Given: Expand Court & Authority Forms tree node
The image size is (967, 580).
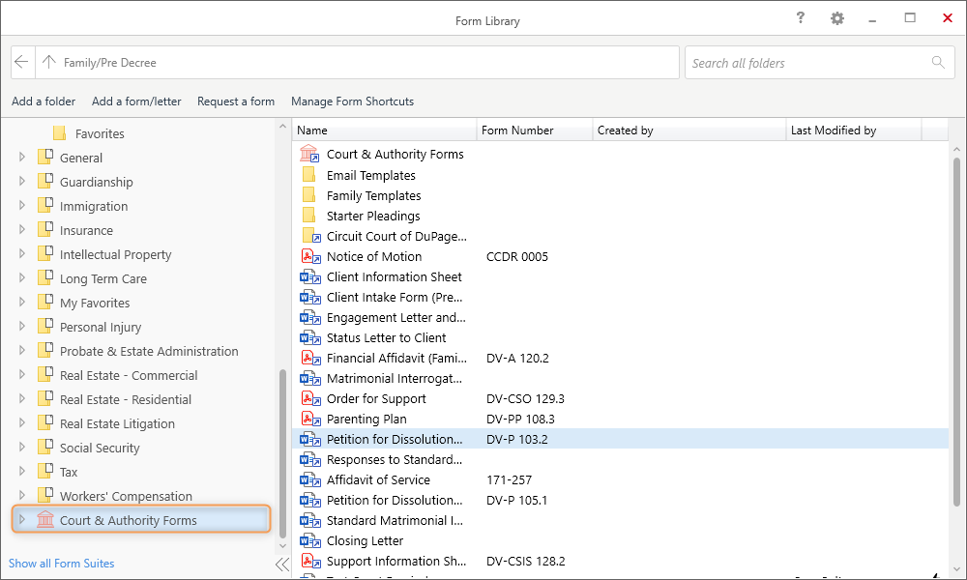Looking at the screenshot, I should 22,520.
